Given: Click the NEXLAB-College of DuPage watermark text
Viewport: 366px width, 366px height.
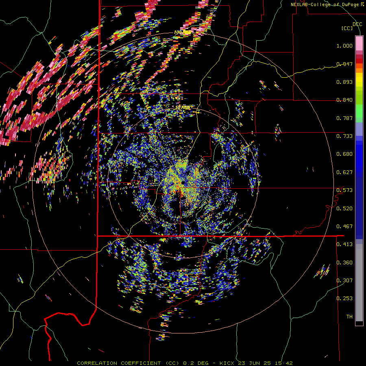Looking at the screenshot, I should tap(326, 4).
